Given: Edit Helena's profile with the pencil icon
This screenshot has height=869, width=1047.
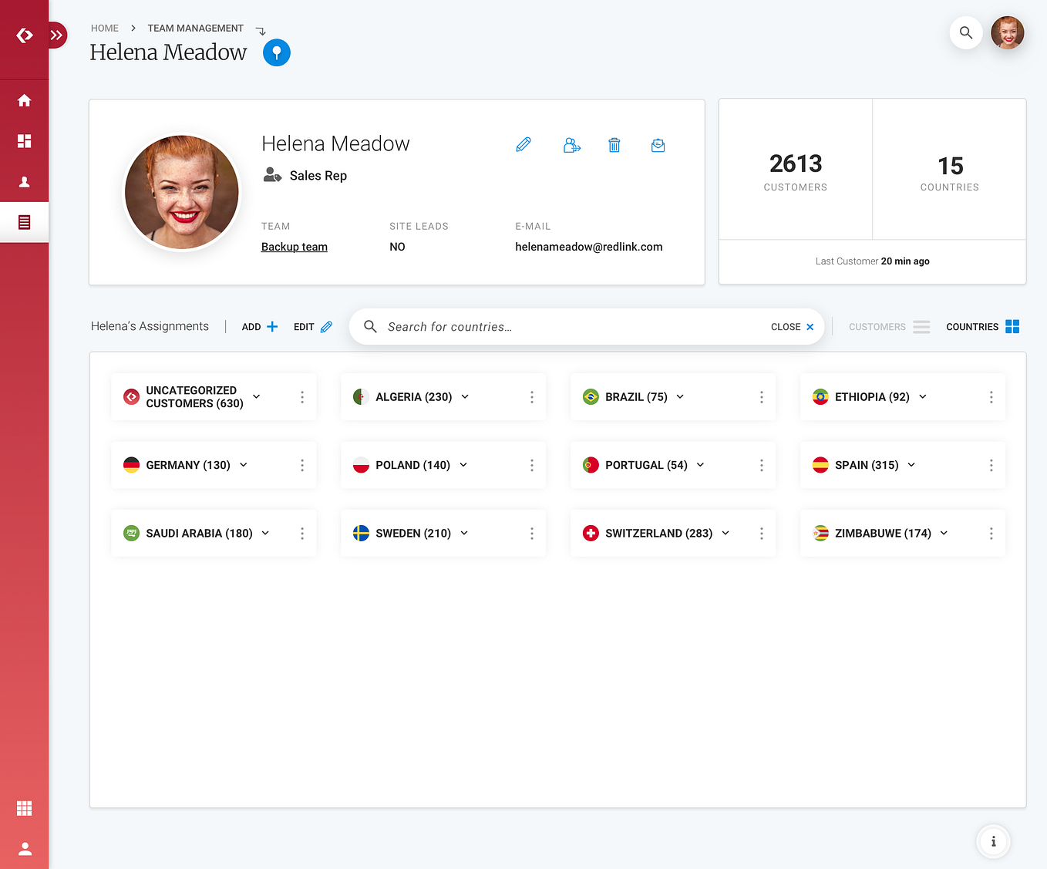Looking at the screenshot, I should [x=523, y=145].
